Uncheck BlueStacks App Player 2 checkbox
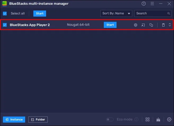 [5, 25]
